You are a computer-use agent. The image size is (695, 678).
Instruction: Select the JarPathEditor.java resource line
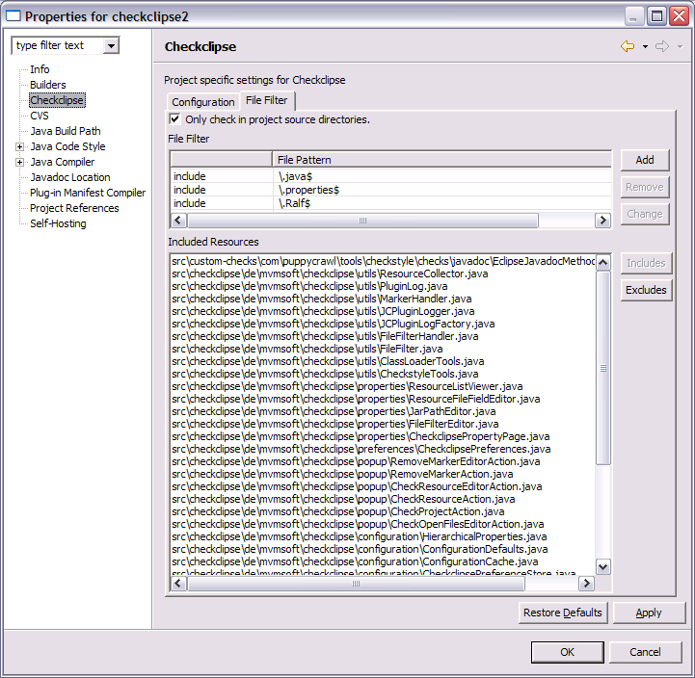tap(334, 411)
